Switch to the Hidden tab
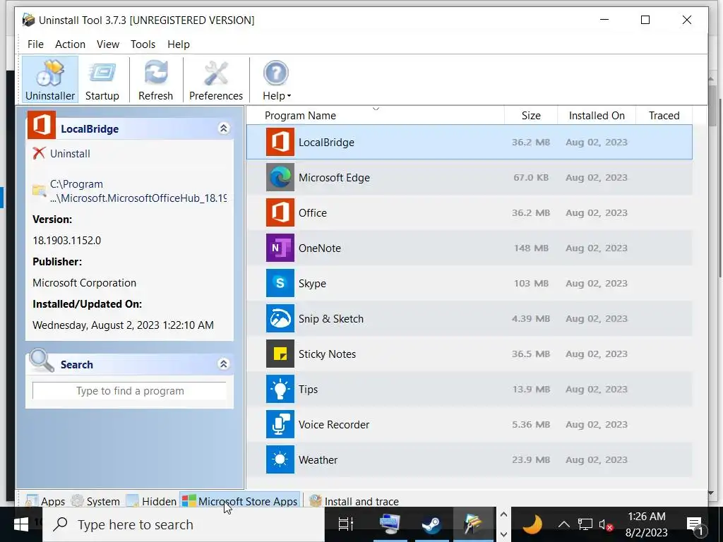This screenshot has width=723, height=542. 151,501
